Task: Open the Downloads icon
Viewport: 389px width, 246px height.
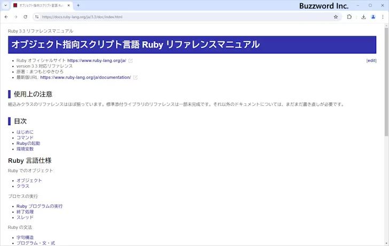Action: pyautogui.click(x=363, y=17)
